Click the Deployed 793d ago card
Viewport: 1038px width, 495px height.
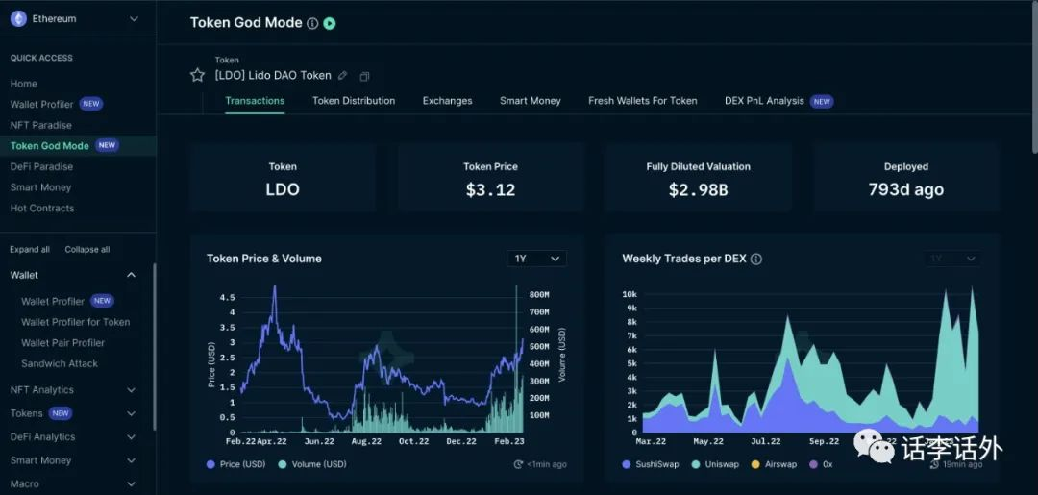point(906,179)
